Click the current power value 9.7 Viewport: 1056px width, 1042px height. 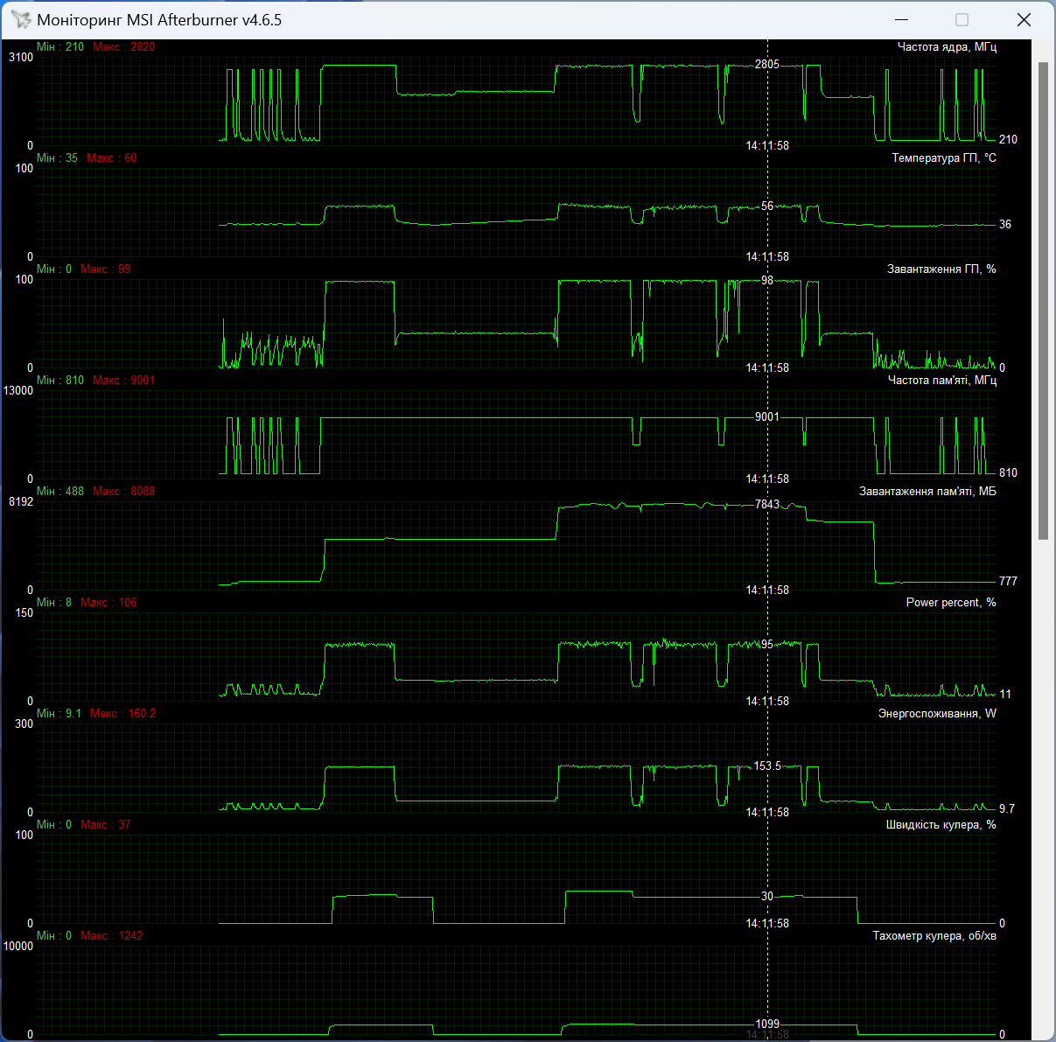coord(1007,808)
